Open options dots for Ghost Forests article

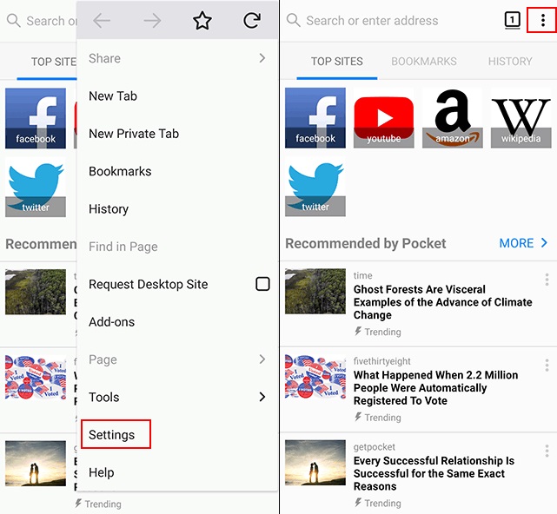pyautogui.click(x=547, y=280)
